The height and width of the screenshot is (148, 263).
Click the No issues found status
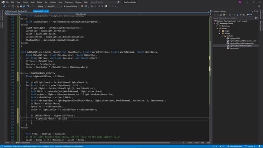point(23,143)
